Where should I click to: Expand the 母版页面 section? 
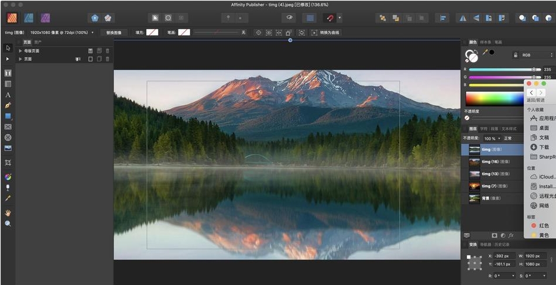pyautogui.click(x=20, y=51)
